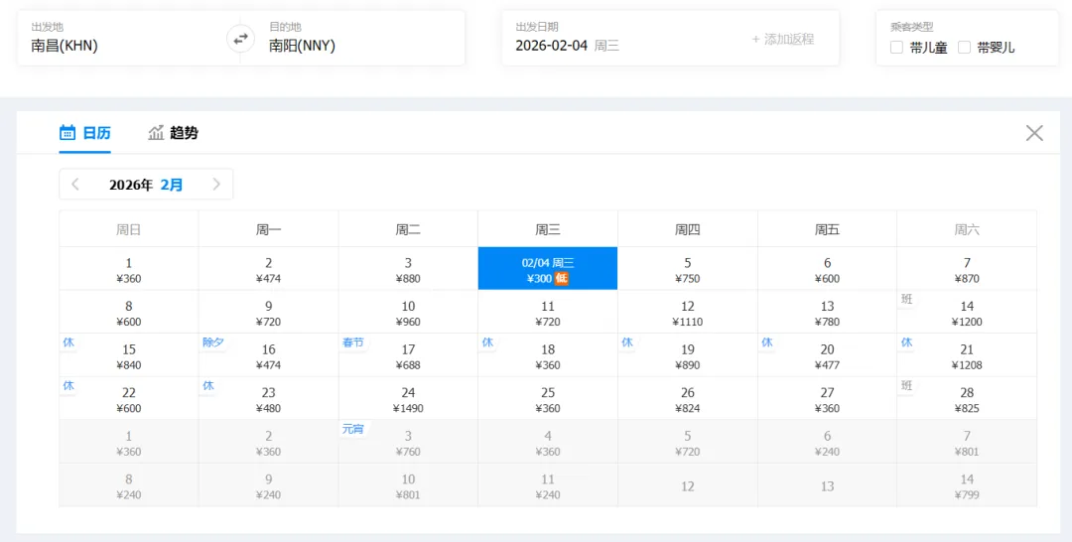Select February 3 priced ¥880
The width and height of the screenshot is (1072, 542).
pyautogui.click(x=408, y=269)
